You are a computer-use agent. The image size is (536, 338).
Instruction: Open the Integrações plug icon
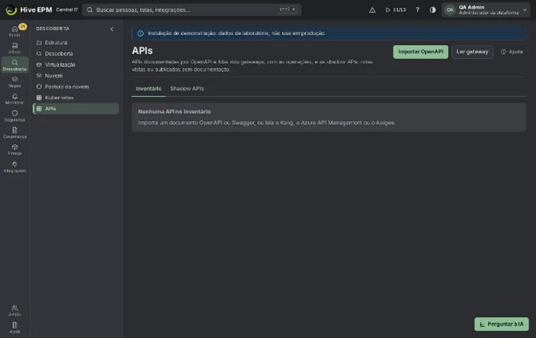point(15,167)
